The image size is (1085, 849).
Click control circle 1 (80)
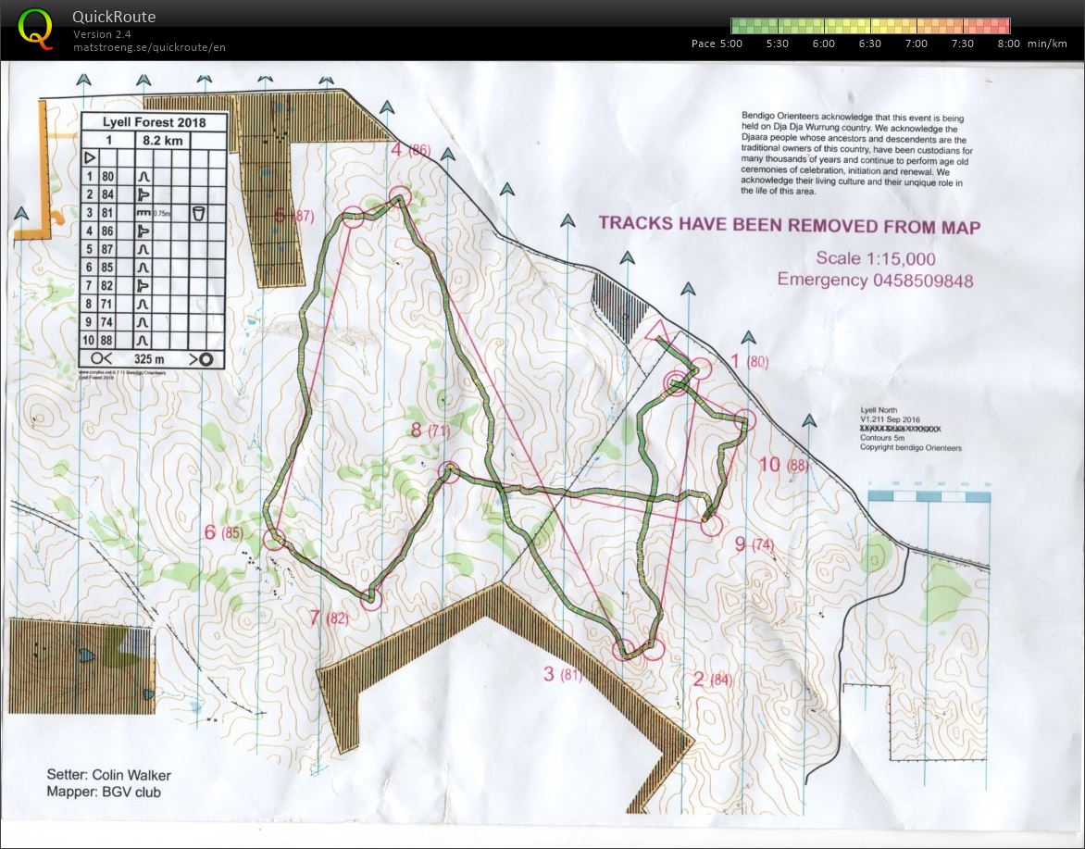(x=701, y=368)
